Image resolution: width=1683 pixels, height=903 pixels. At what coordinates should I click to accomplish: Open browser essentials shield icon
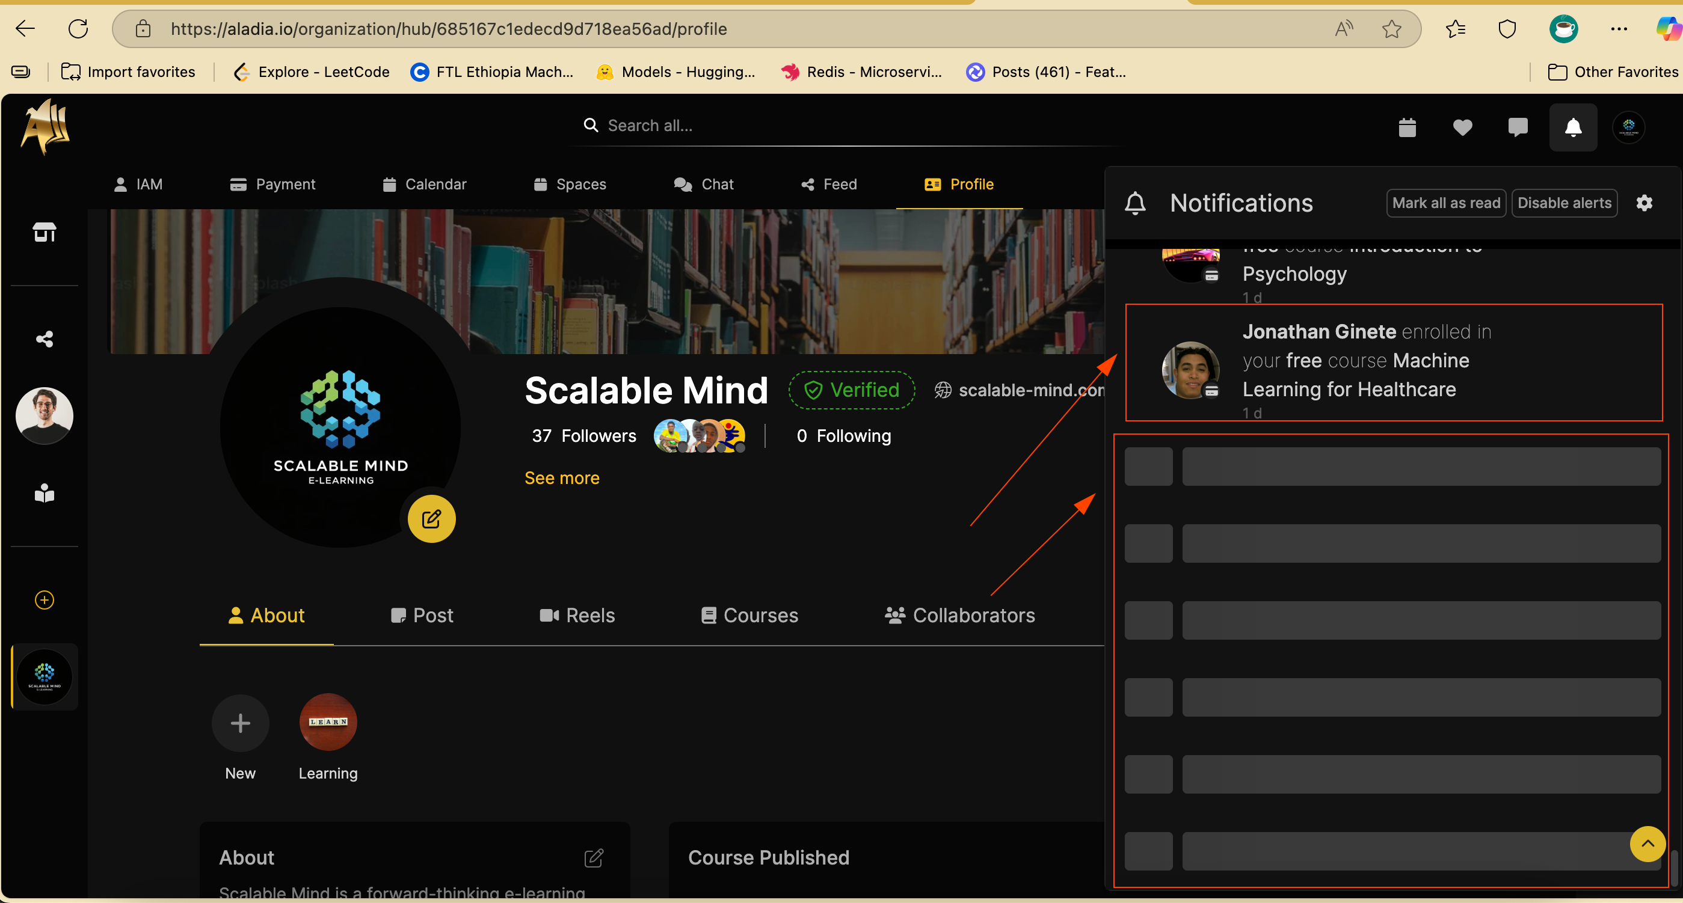coord(1507,29)
